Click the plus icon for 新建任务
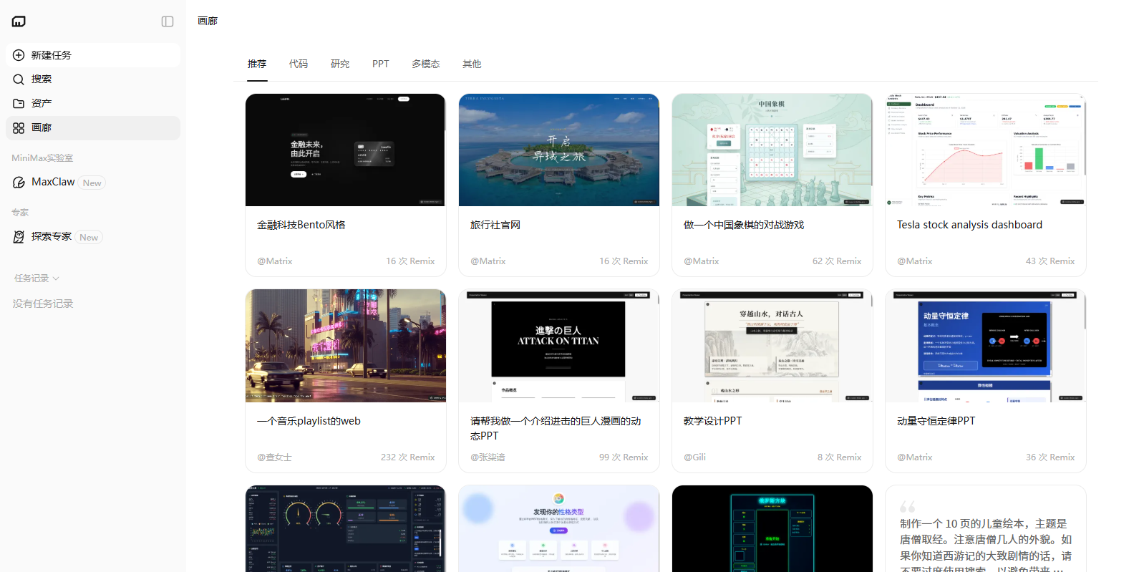 click(x=19, y=55)
